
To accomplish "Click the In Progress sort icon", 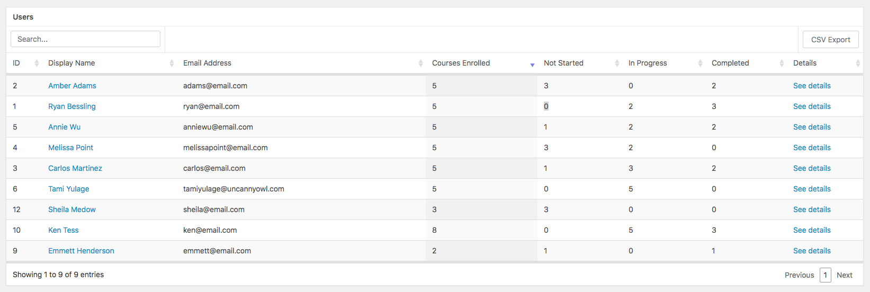I will [x=700, y=63].
